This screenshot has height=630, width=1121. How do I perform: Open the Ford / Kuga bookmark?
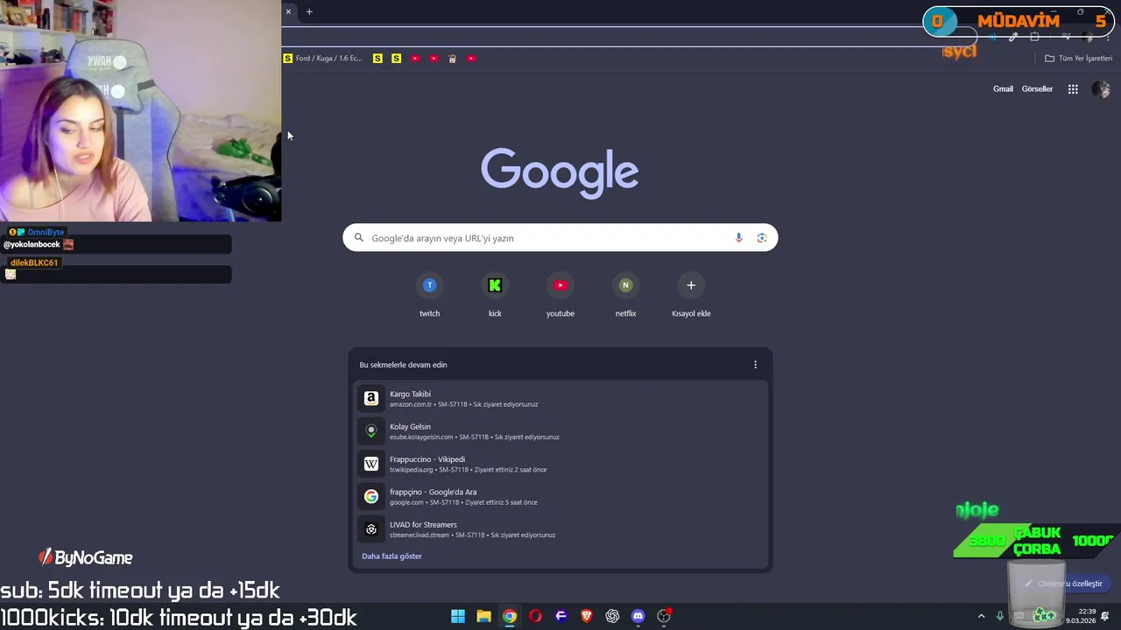click(x=322, y=59)
